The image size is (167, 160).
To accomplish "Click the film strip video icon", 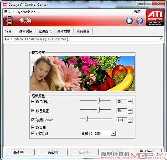I will click(x=8, y=21).
